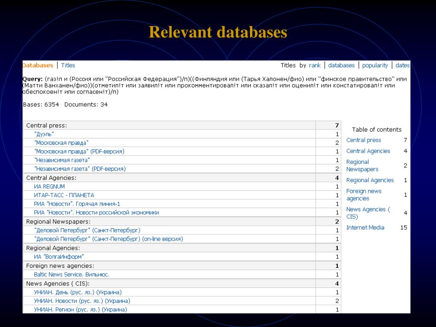Jump to Internet Media in table of contents
Viewport: 436px width, 327px height.
[365, 227]
